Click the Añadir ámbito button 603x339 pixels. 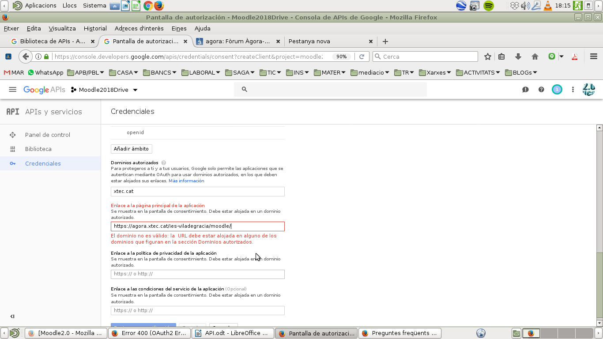point(131,149)
